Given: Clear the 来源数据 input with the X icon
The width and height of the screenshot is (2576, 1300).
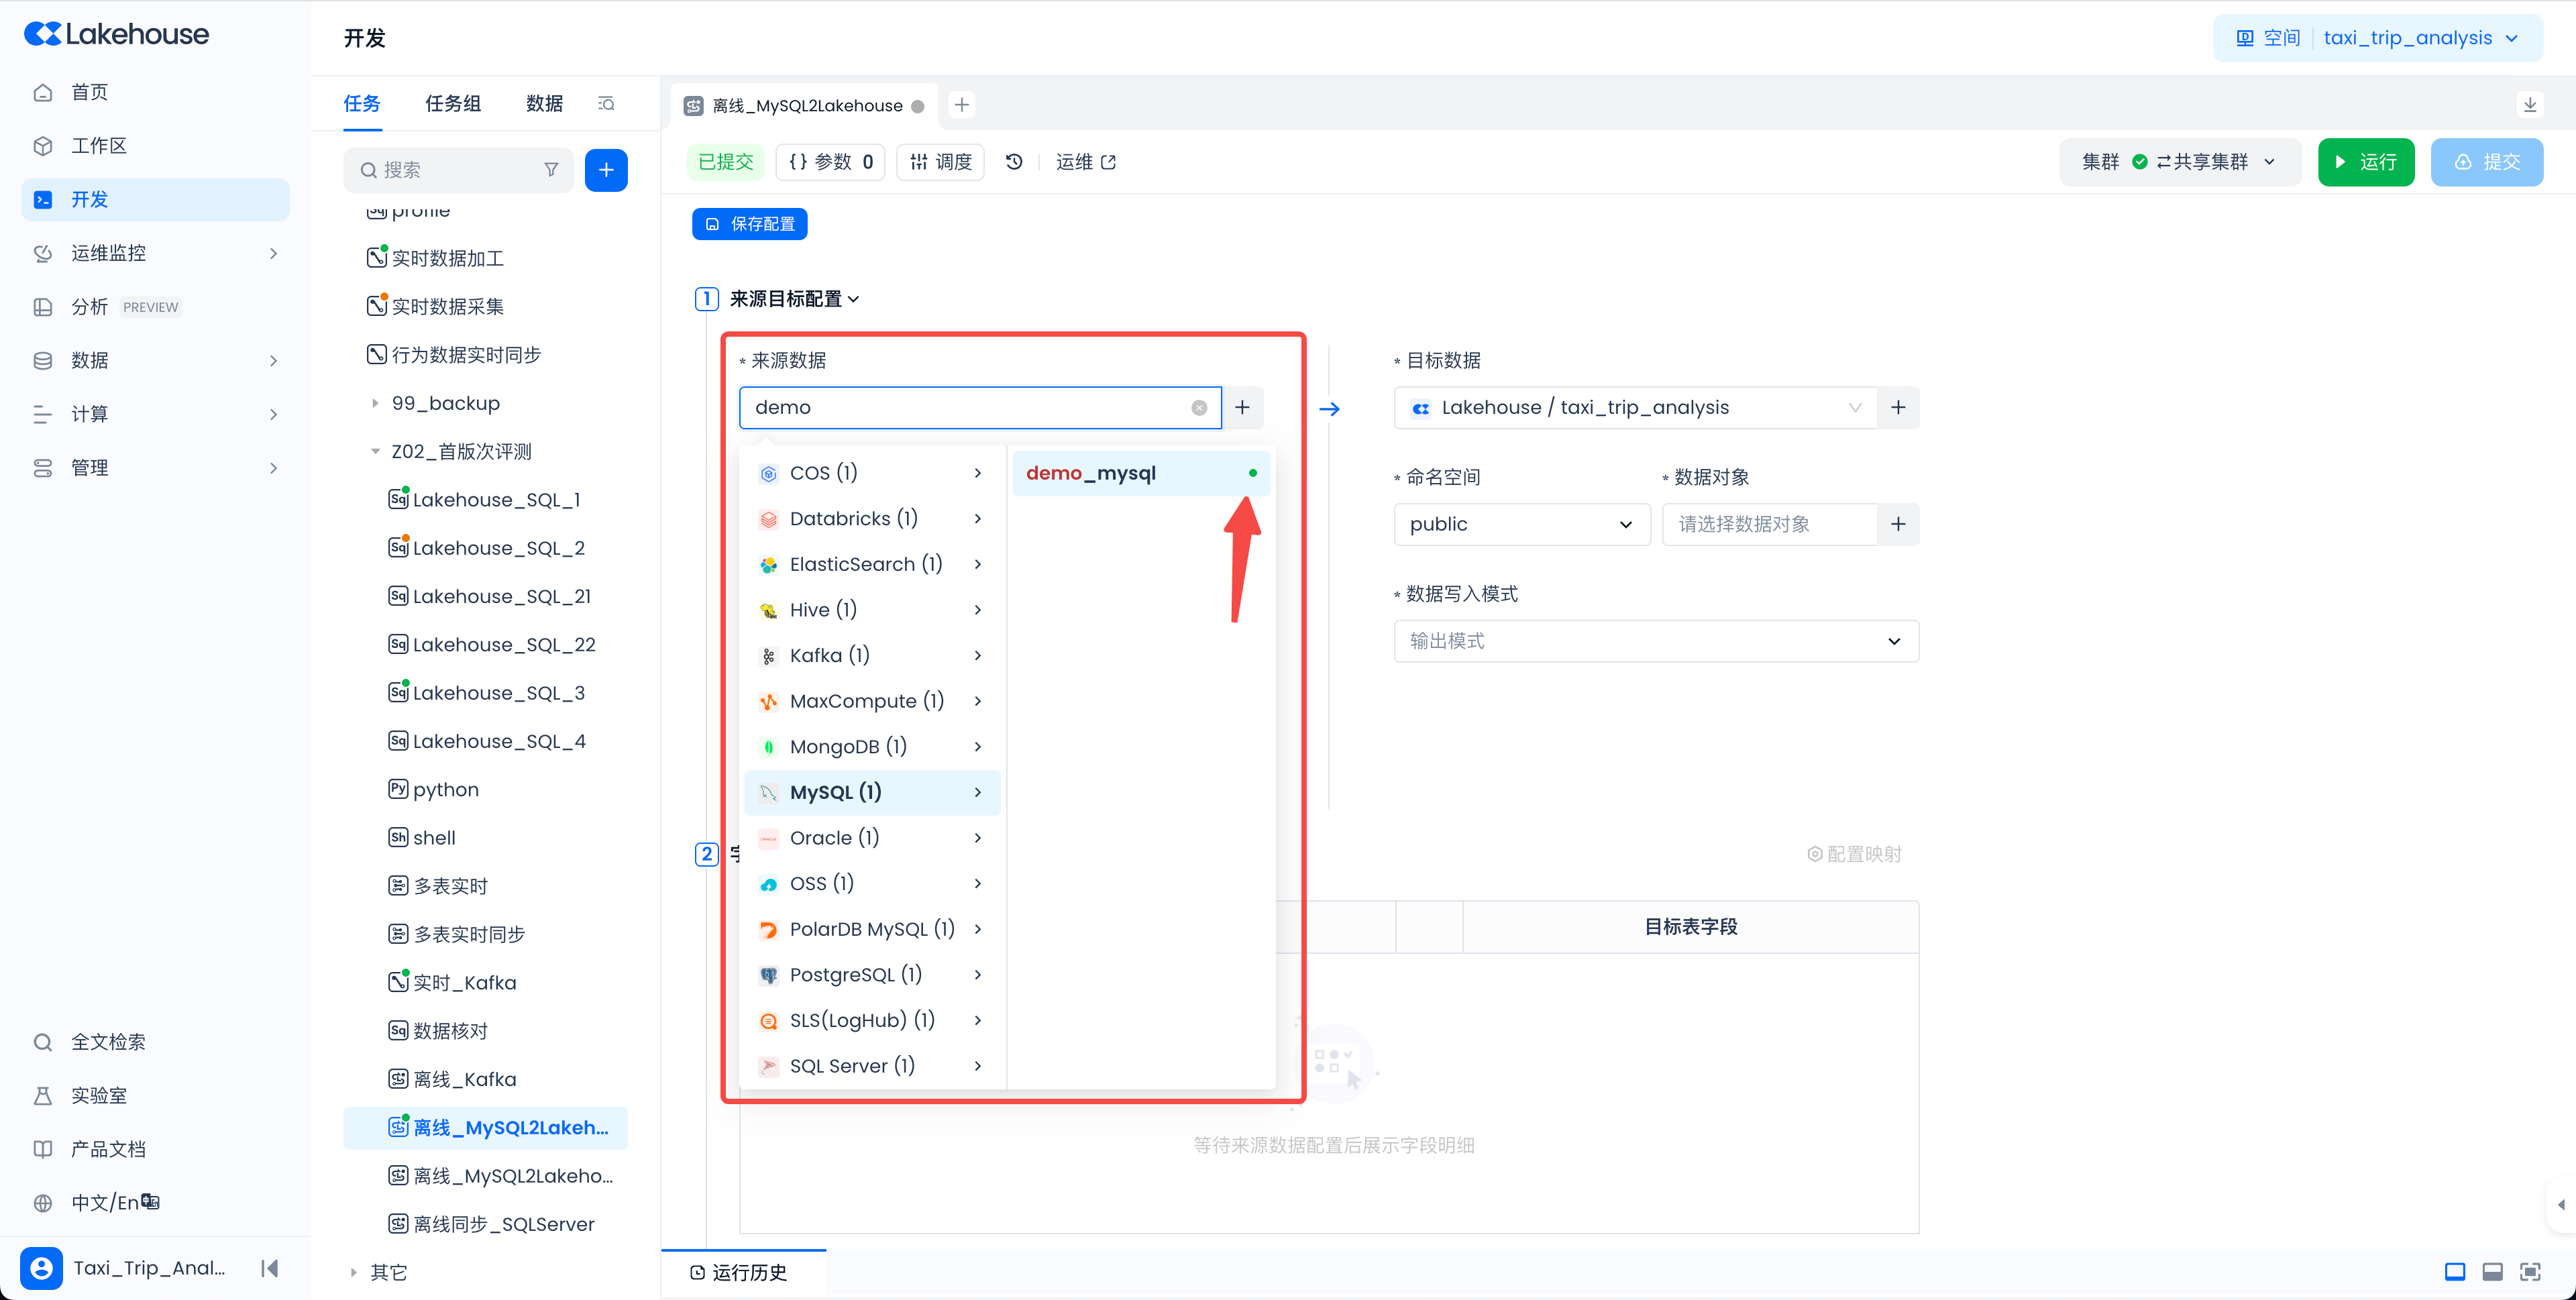Looking at the screenshot, I should (x=1199, y=408).
